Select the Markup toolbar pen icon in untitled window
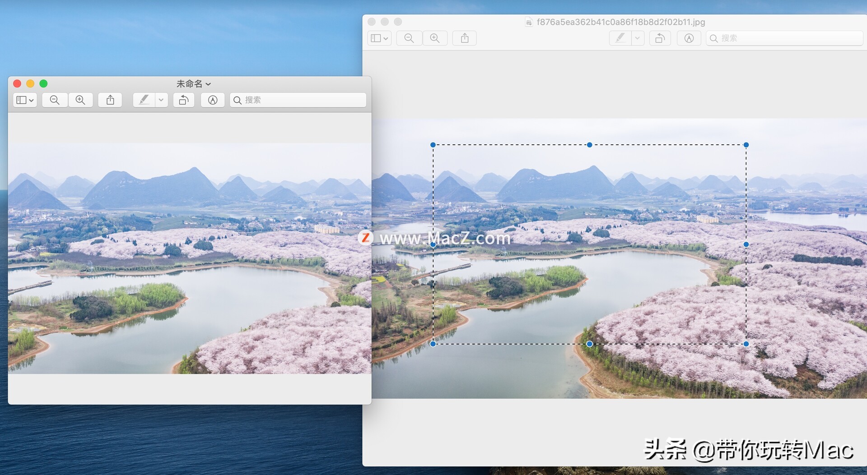Viewport: 867px width, 475px height. (x=144, y=100)
